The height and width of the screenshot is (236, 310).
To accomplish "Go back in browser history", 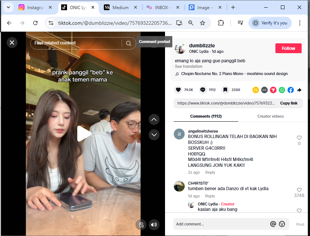I will 9,23.
